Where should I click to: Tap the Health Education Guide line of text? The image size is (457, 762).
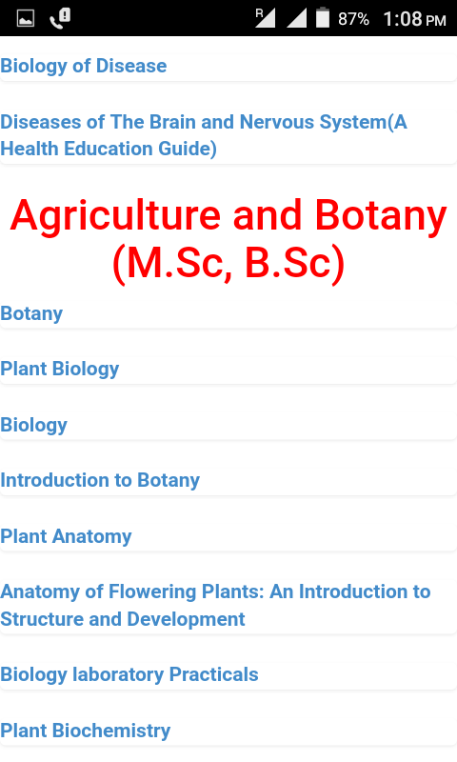[109, 149]
